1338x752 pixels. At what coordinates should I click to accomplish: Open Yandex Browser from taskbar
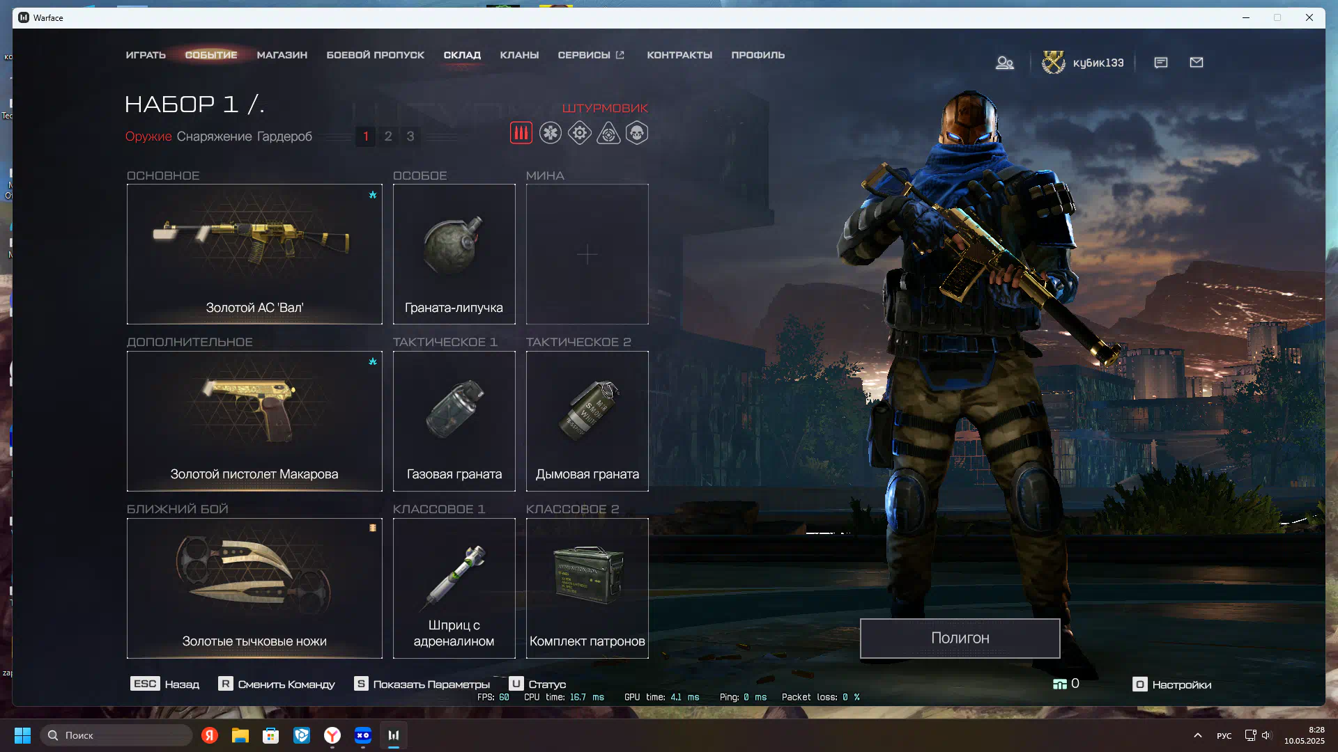click(x=332, y=735)
